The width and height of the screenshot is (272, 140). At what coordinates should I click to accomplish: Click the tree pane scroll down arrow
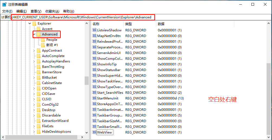(x=87, y=133)
